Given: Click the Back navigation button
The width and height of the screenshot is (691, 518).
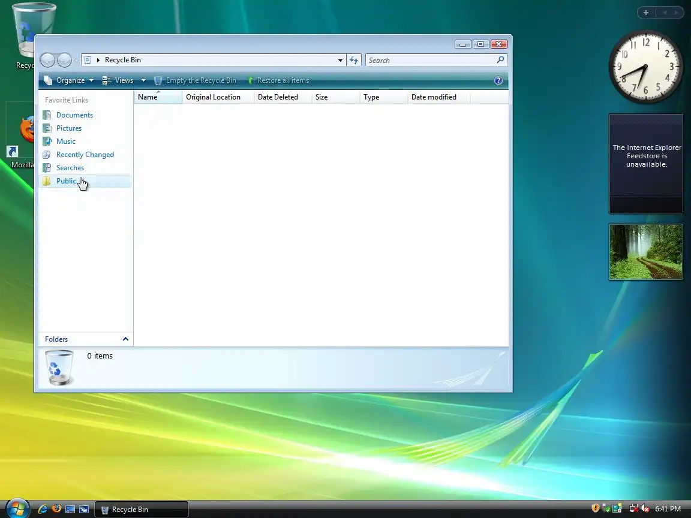Looking at the screenshot, I should pyautogui.click(x=47, y=60).
